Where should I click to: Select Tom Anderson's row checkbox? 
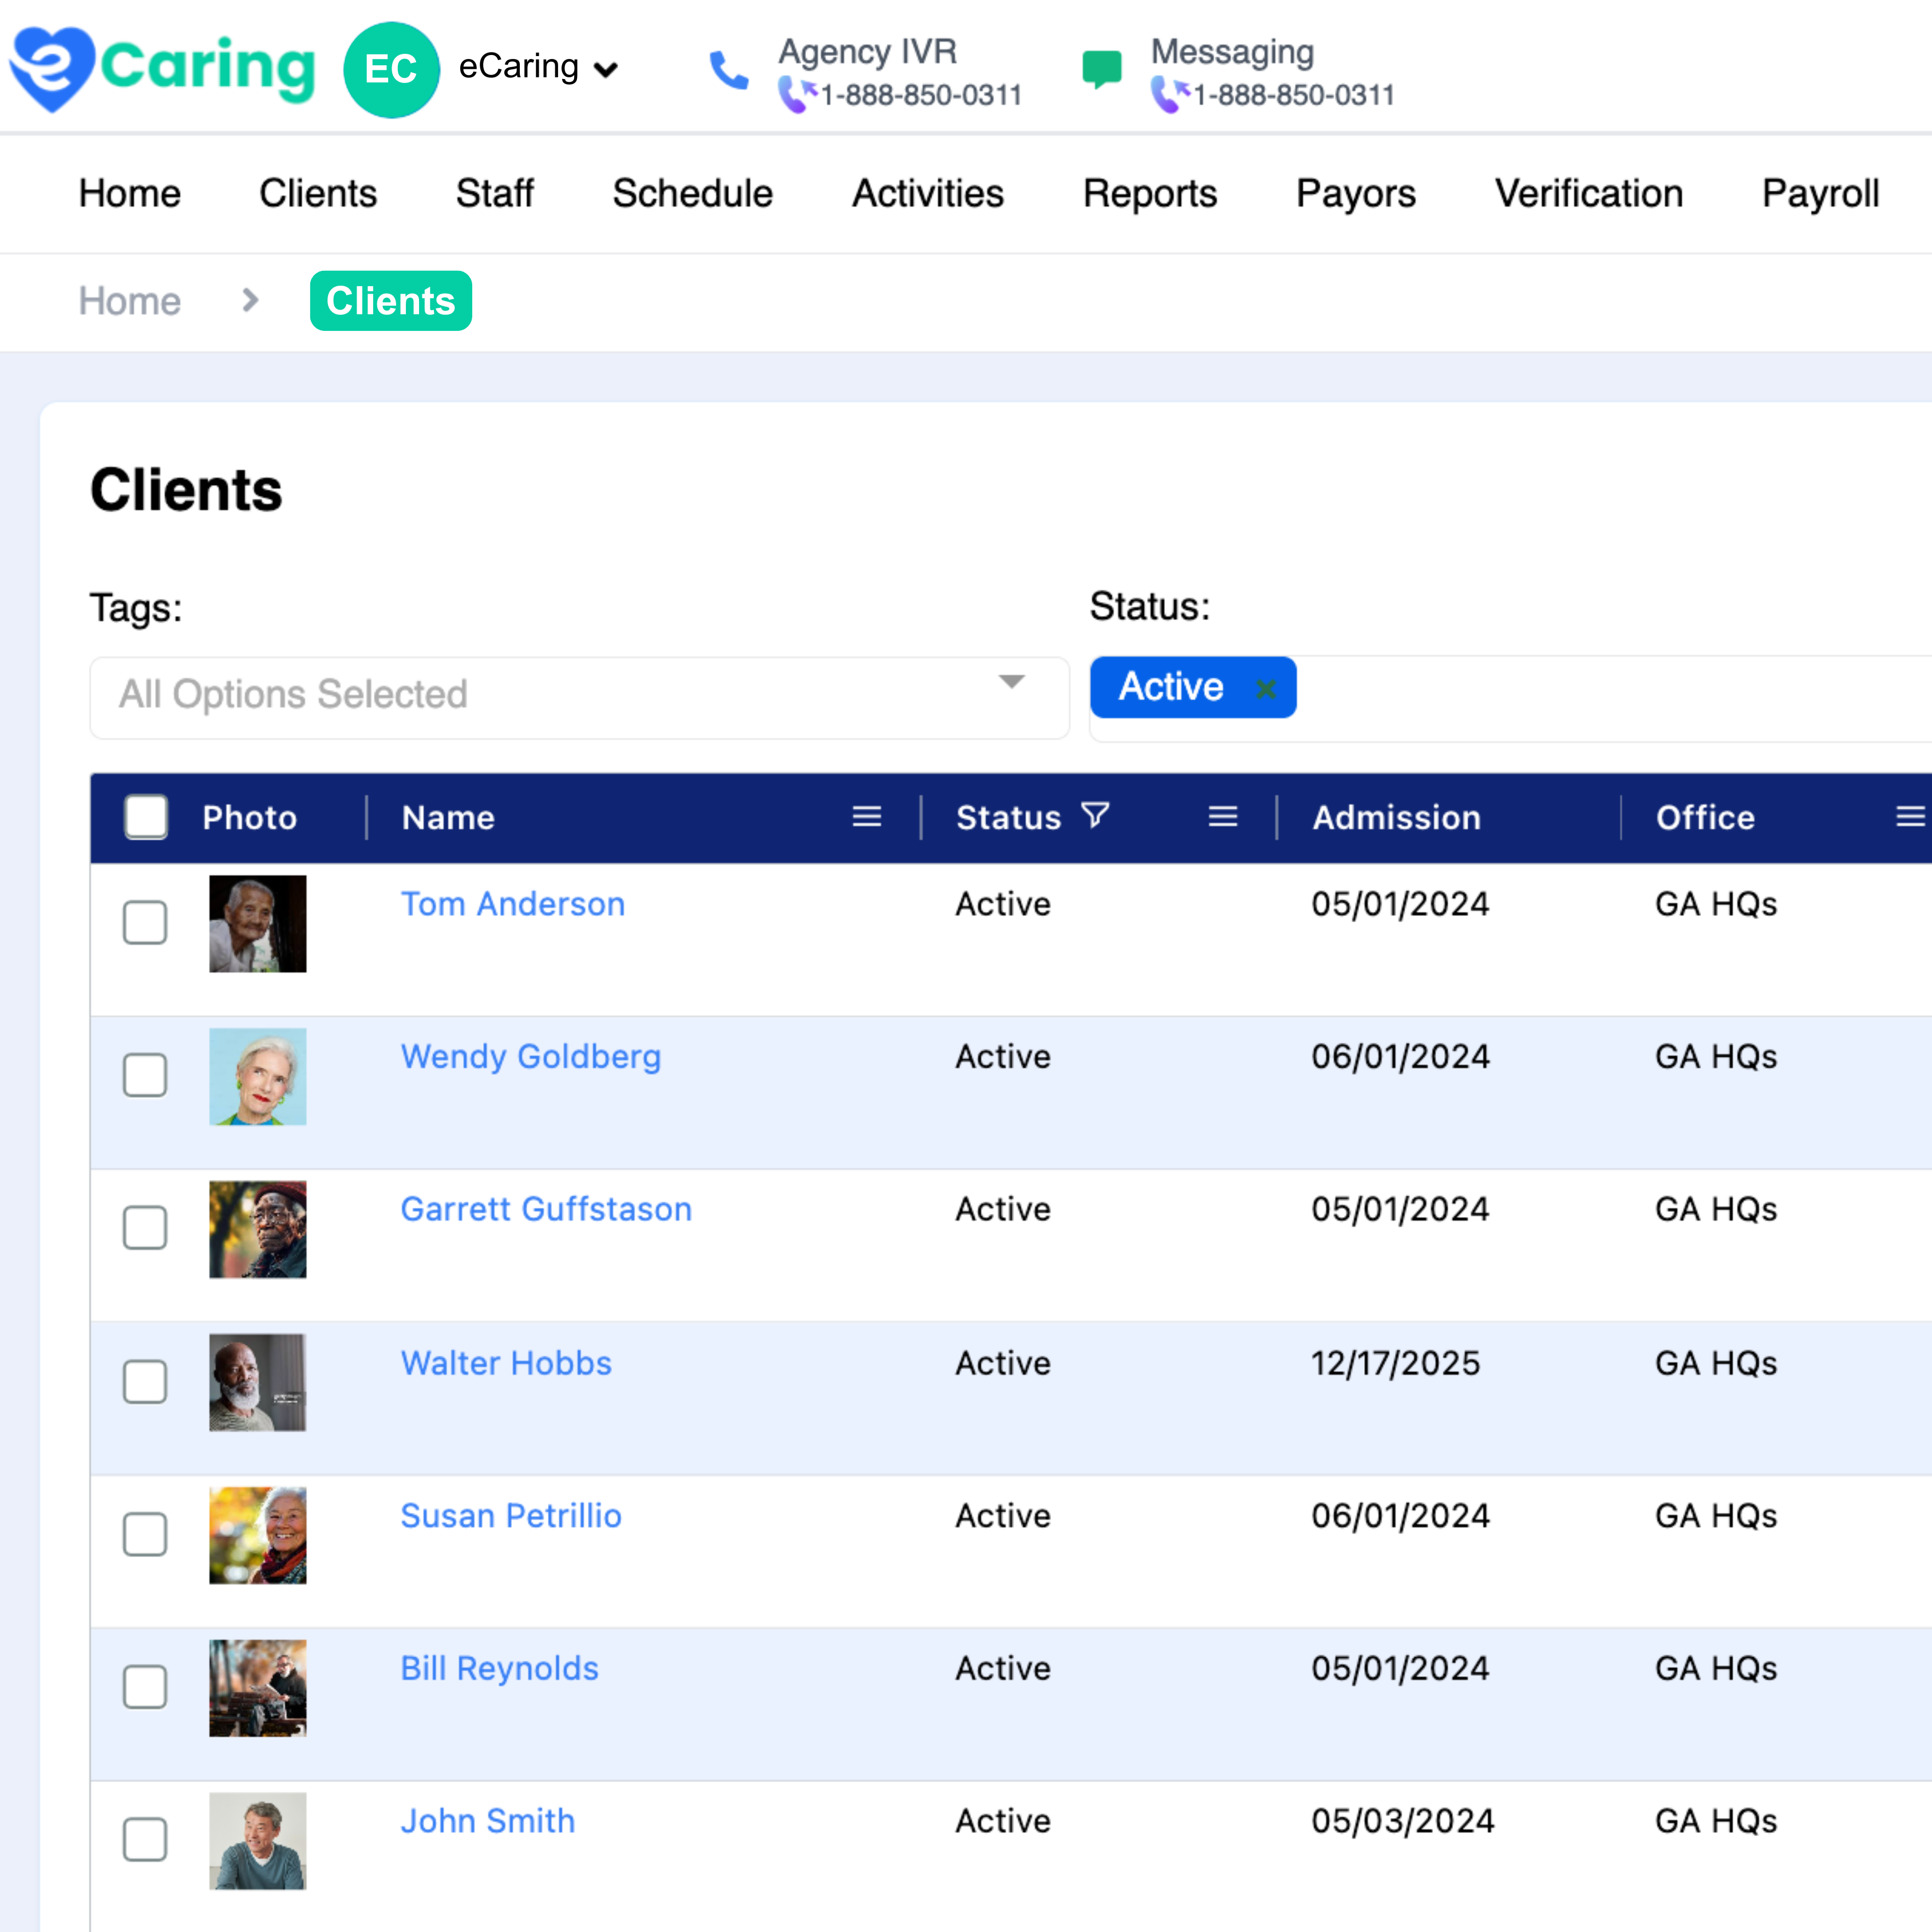(145, 922)
